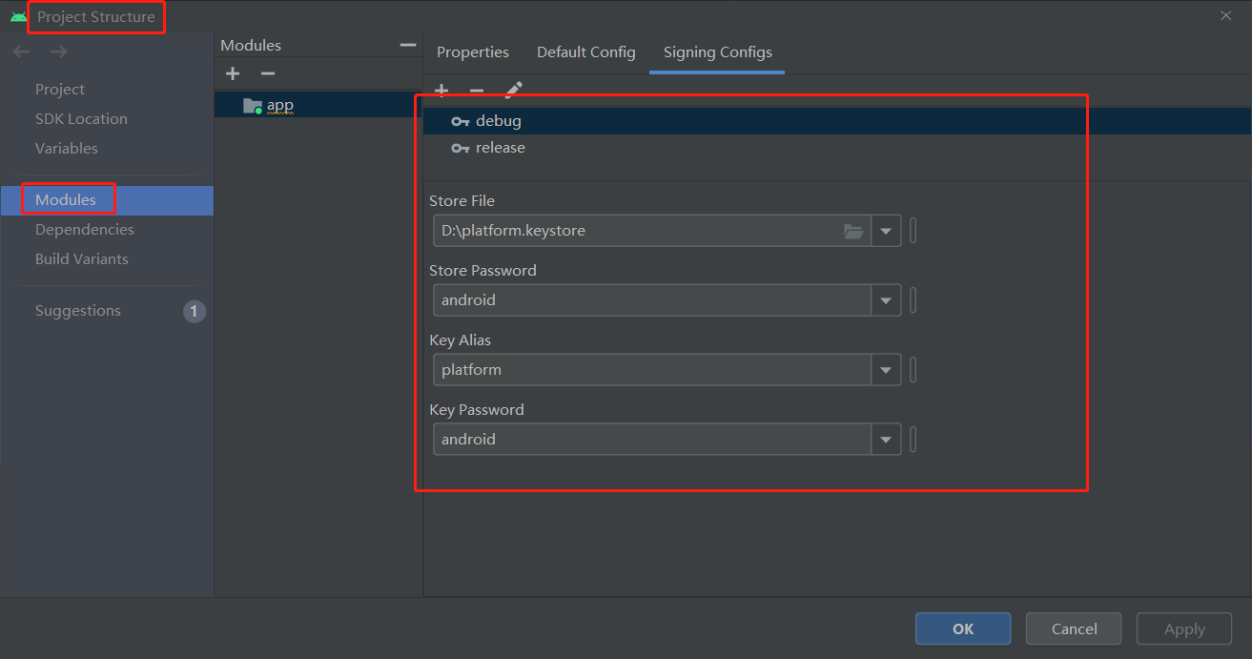1252x659 pixels.
Task: Add a new signing config
Action: [x=441, y=90]
